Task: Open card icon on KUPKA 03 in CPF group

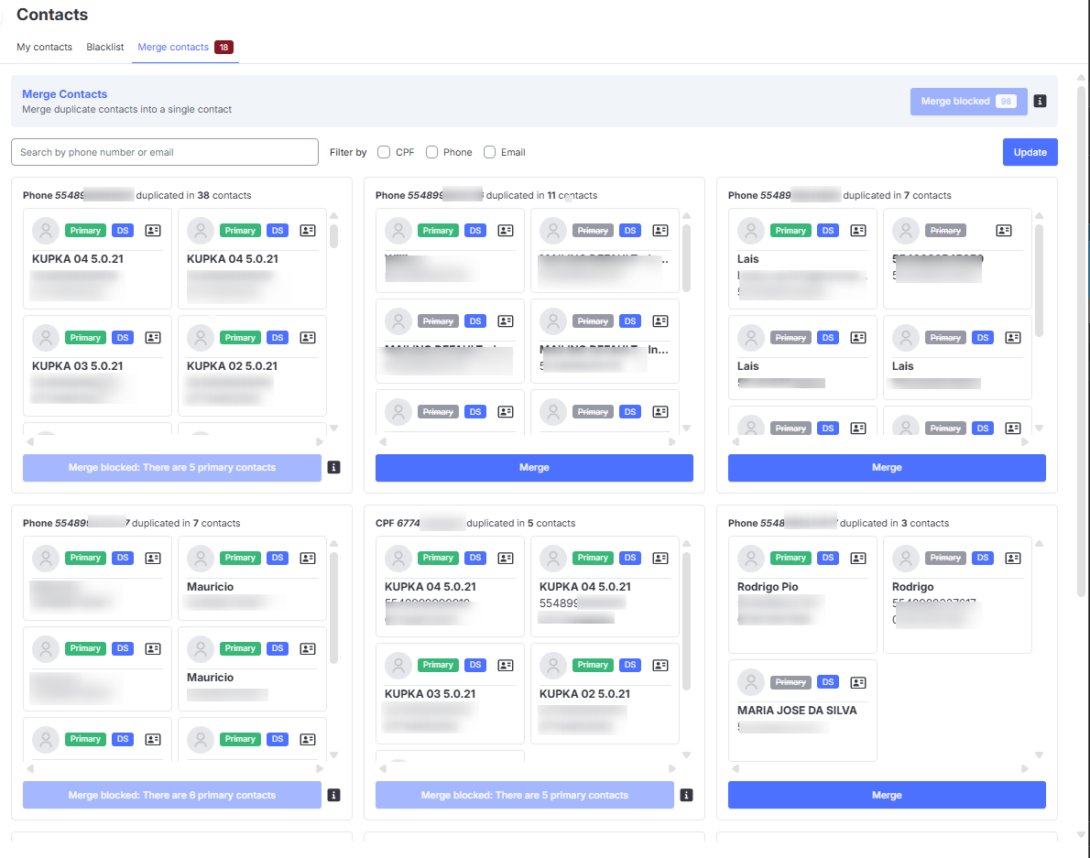Action: [506, 665]
